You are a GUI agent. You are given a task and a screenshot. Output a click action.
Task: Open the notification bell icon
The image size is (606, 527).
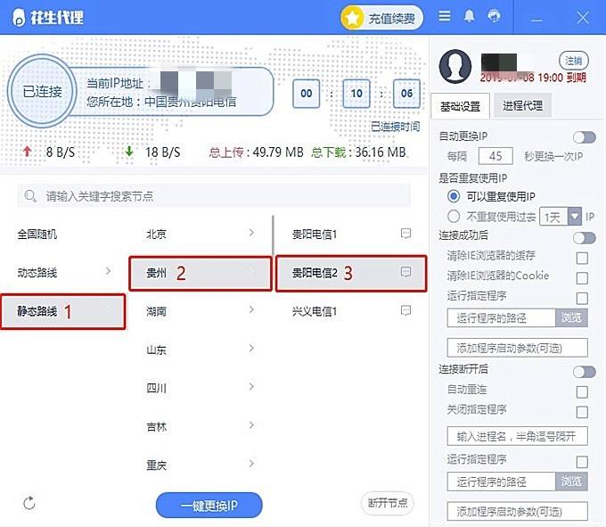(x=469, y=16)
